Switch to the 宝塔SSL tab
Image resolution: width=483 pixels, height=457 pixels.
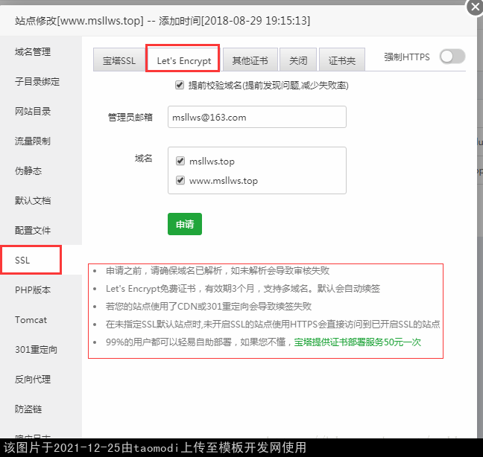[119, 61]
